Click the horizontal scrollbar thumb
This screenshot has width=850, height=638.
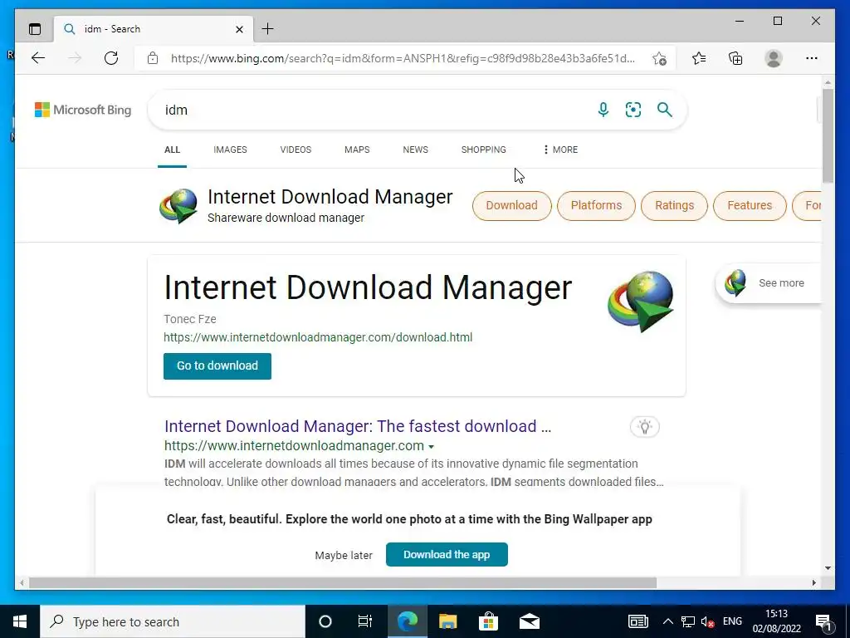[343, 582]
